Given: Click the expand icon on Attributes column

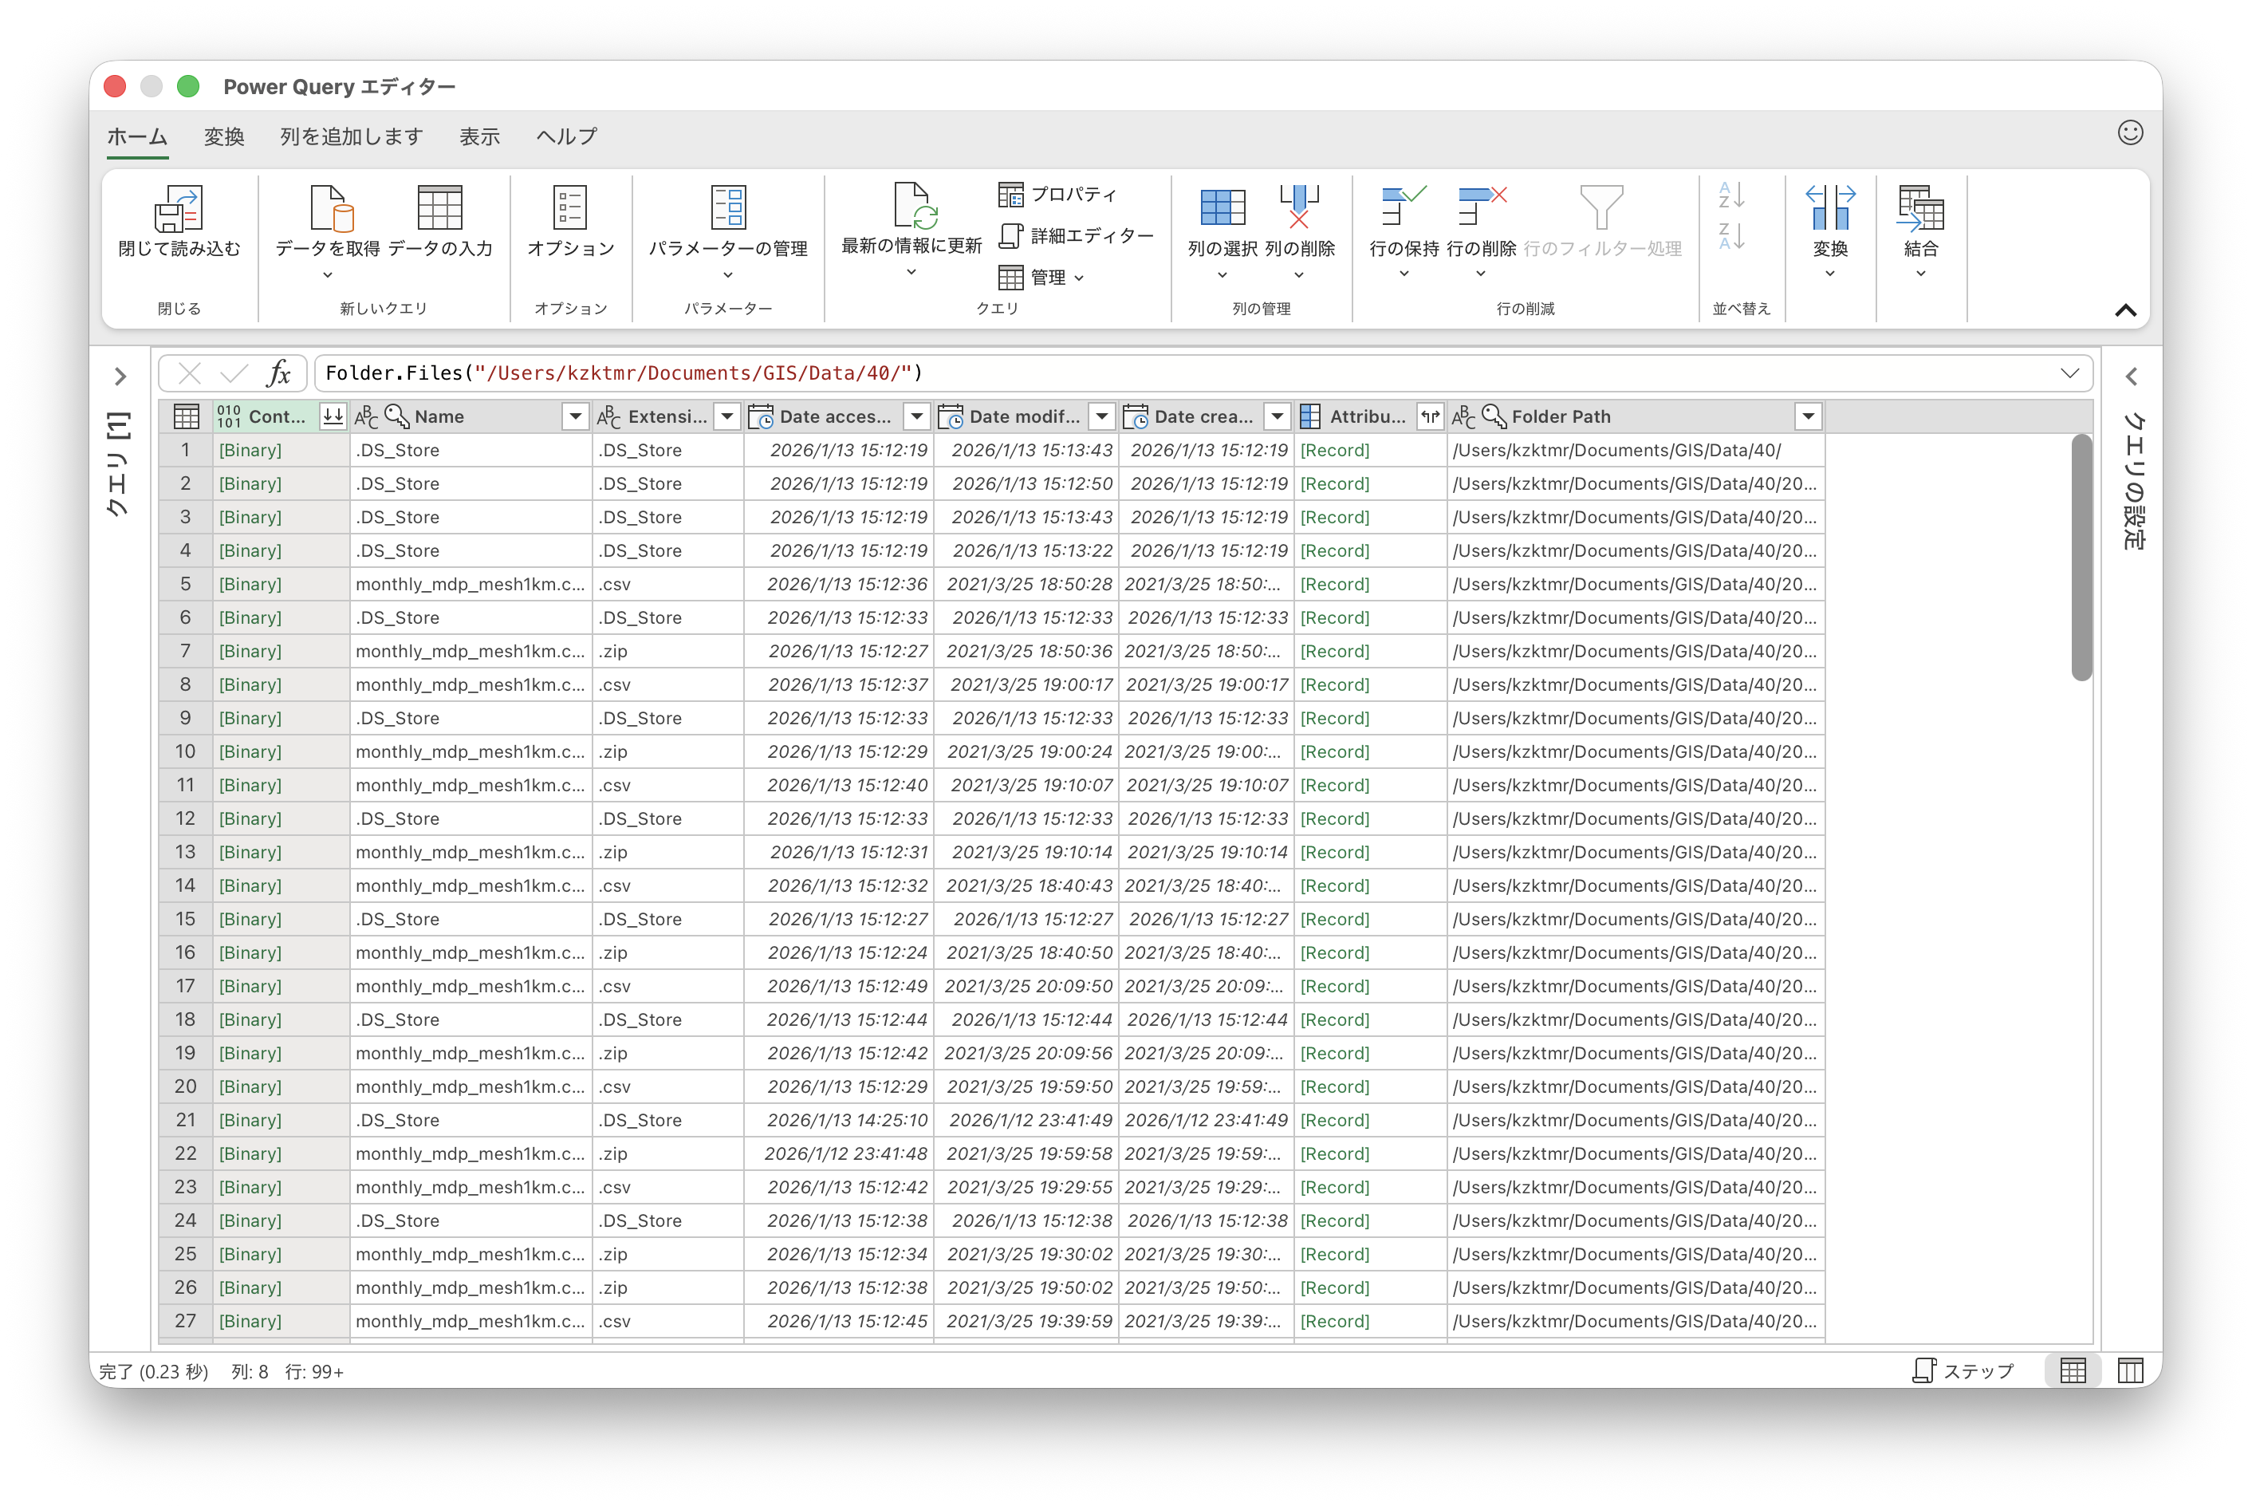Looking at the screenshot, I should click(x=1429, y=416).
